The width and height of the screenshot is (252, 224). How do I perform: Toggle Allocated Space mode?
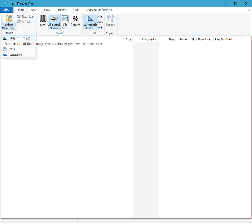tap(54, 22)
